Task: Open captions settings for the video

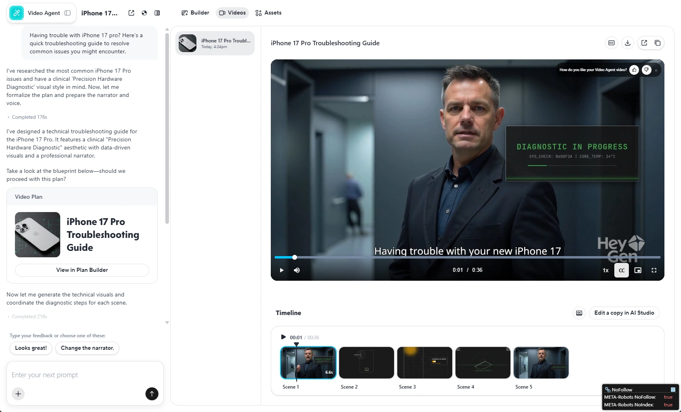Action: coord(611,43)
